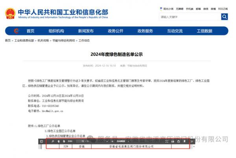
Task: Click the blue search magnifier button
Action: coord(224,17)
